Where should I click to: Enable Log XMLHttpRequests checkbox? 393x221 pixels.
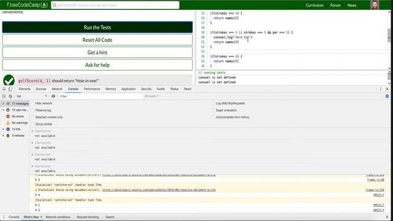coord(213,103)
